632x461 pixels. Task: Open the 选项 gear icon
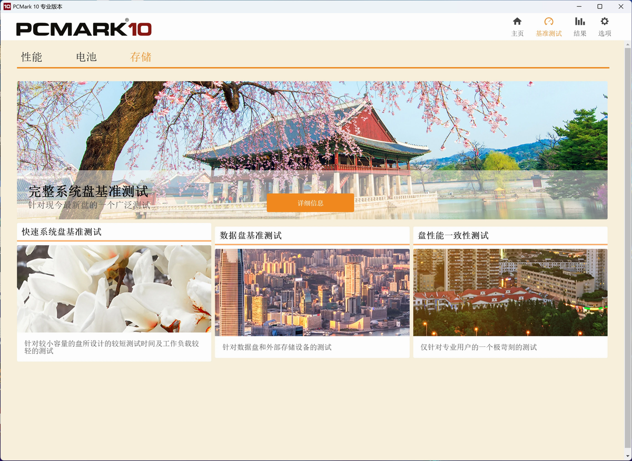pos(605,22)
